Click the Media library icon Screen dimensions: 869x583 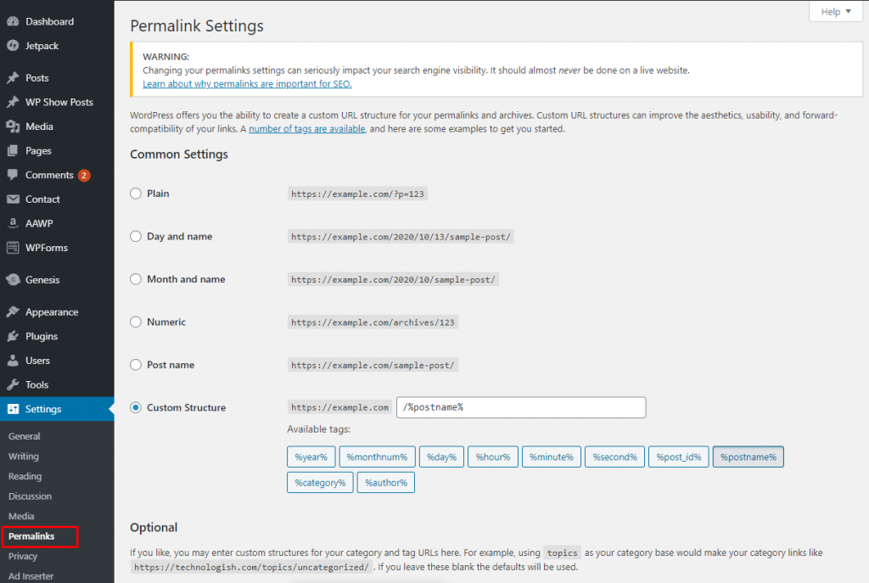(x=13, y=127)
